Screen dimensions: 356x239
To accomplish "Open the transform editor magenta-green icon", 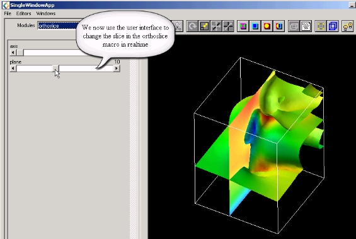I will (243, 26).
